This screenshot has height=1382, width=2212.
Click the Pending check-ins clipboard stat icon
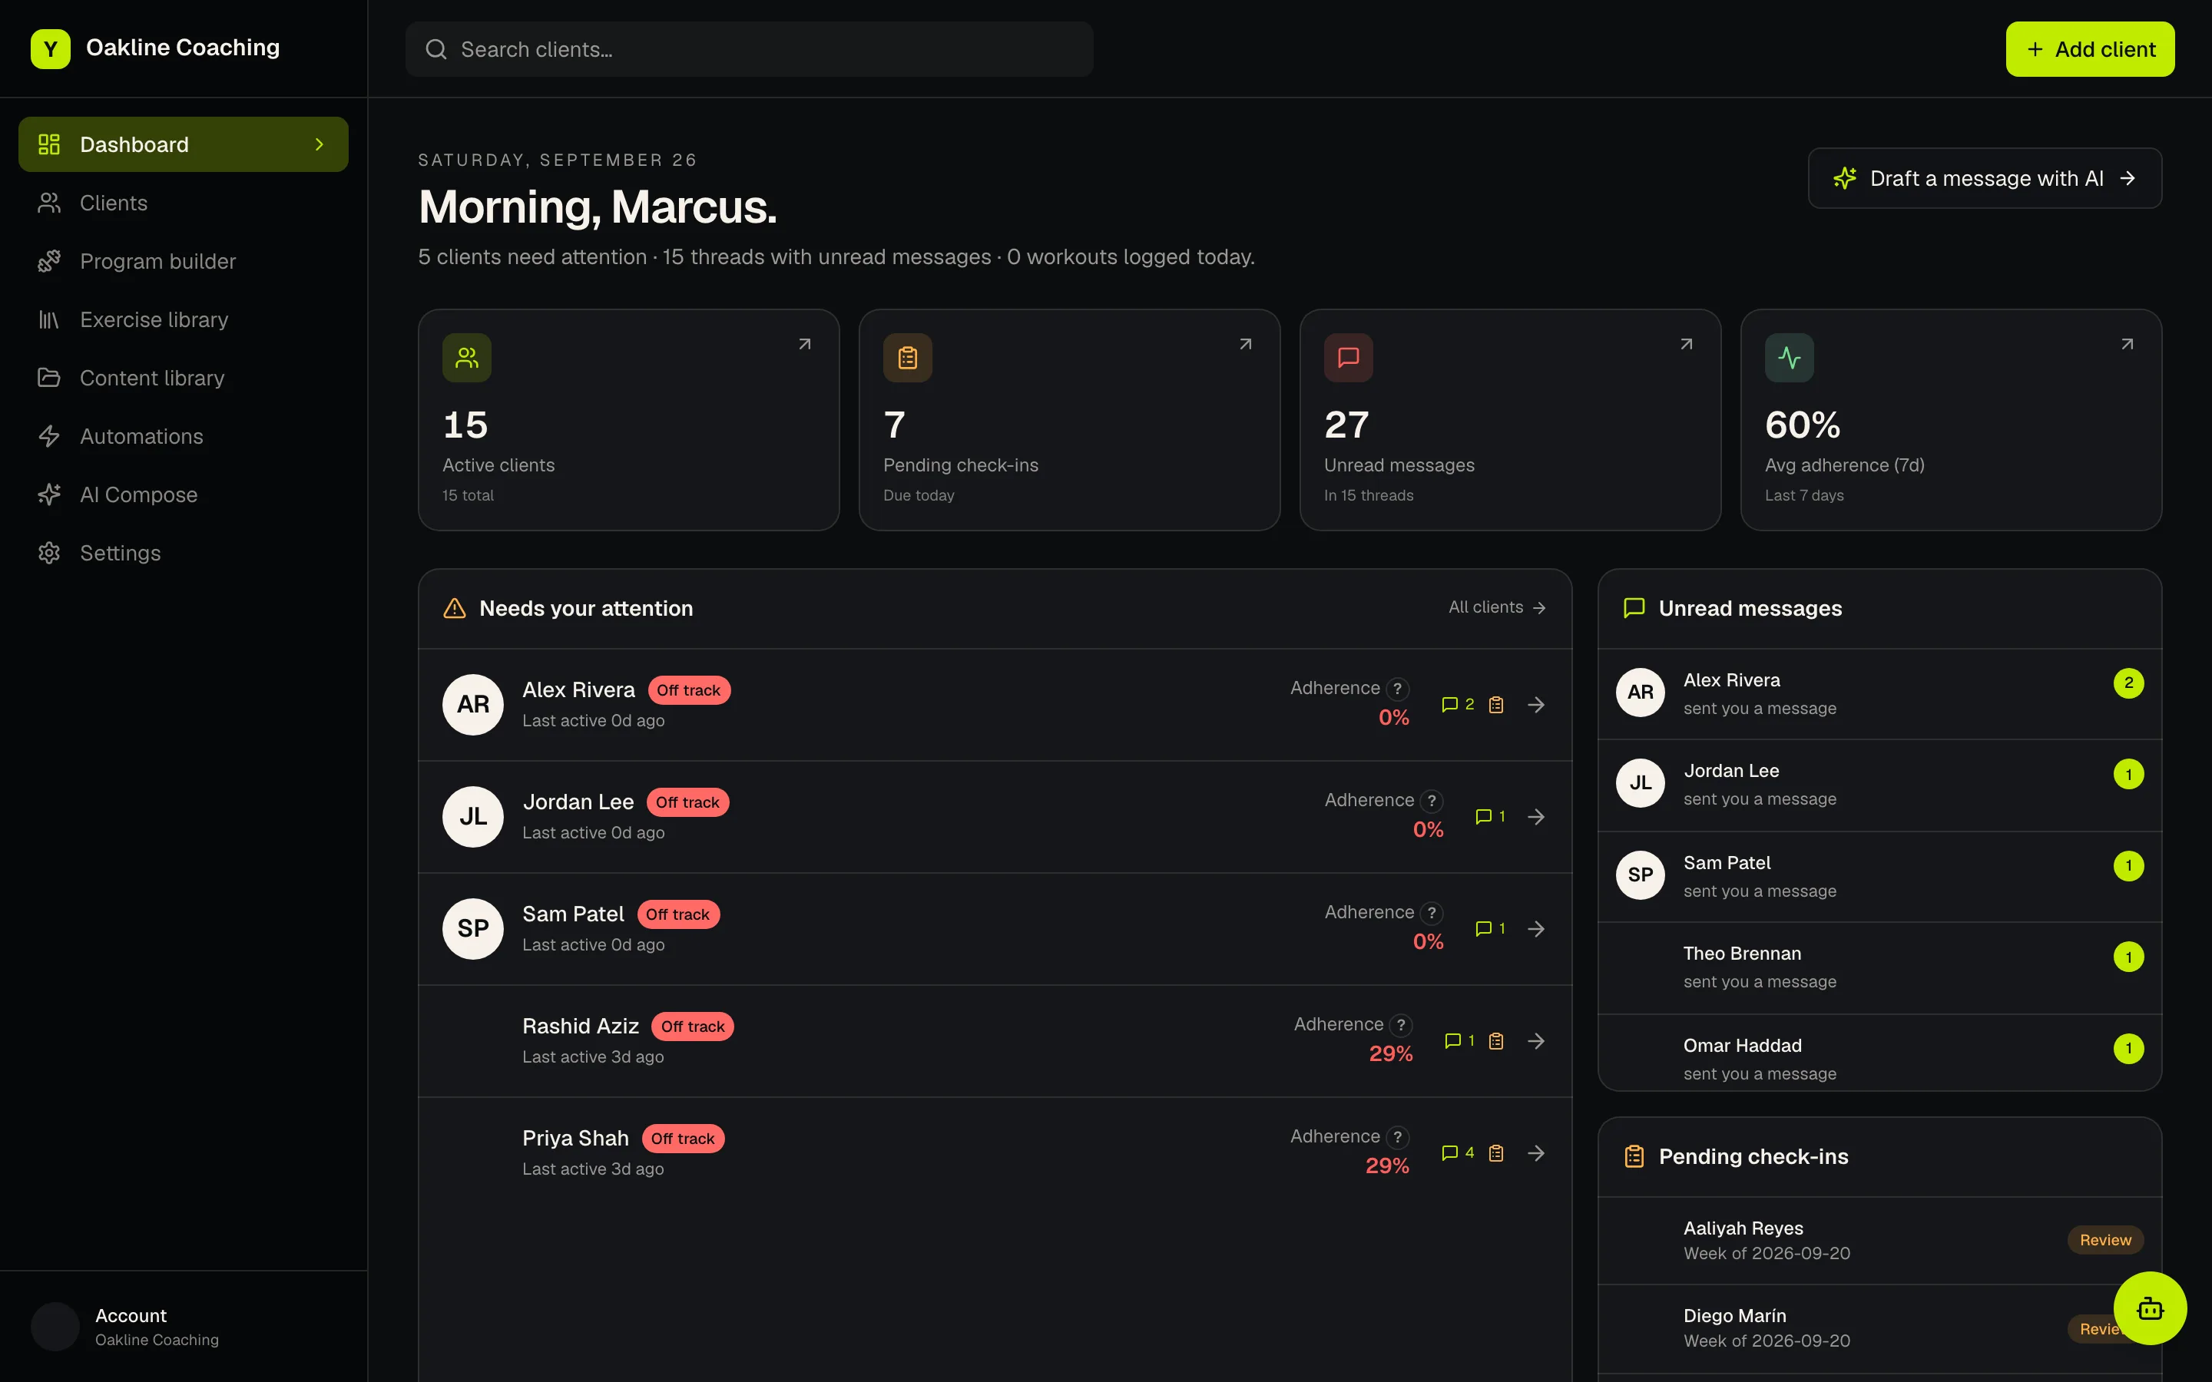coord(908,357)
